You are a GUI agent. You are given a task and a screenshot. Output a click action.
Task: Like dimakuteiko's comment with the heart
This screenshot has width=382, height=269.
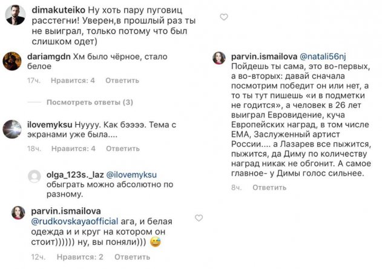tap(224, 17)
